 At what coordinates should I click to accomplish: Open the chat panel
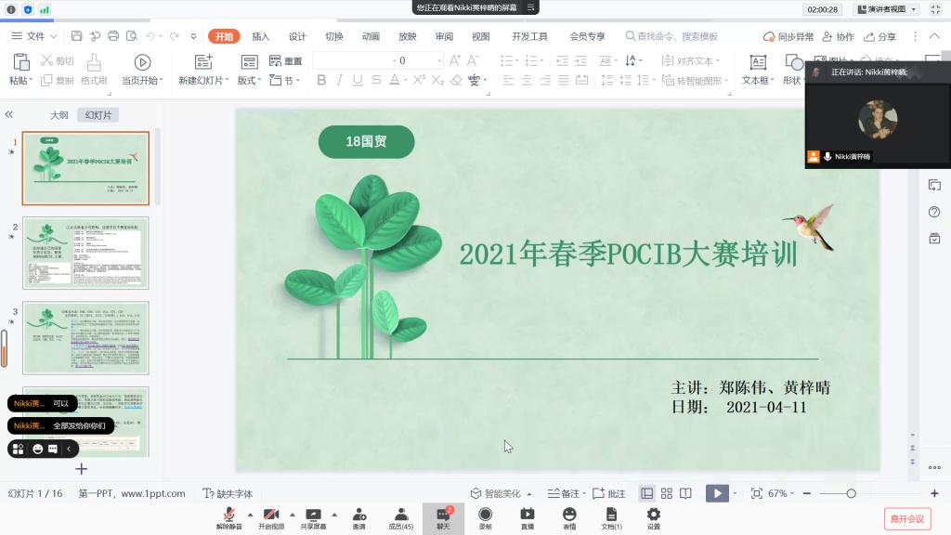[443, 516]
